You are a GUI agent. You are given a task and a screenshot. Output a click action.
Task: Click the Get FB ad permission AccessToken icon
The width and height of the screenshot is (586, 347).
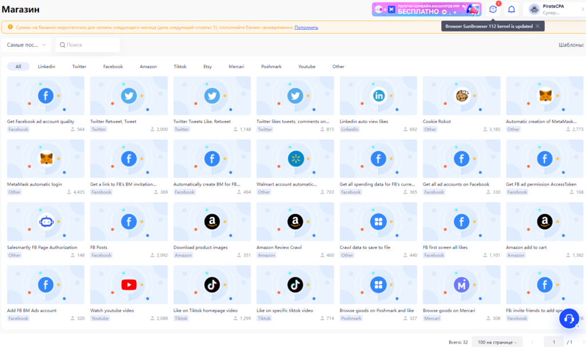(545, 159)
